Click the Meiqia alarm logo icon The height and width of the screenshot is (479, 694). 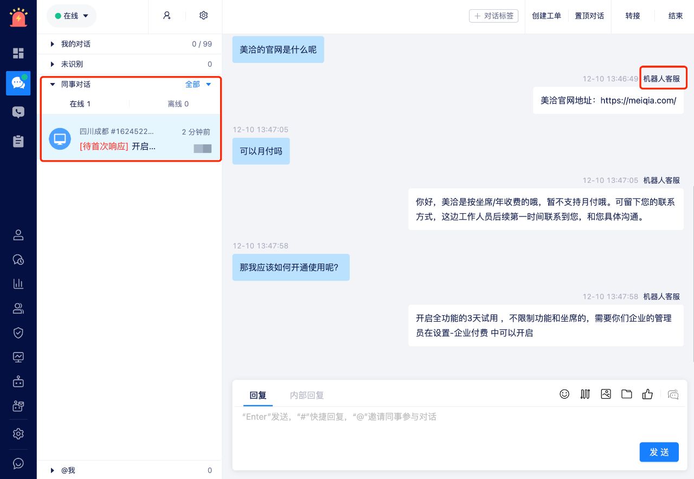[x=18, y=17]
